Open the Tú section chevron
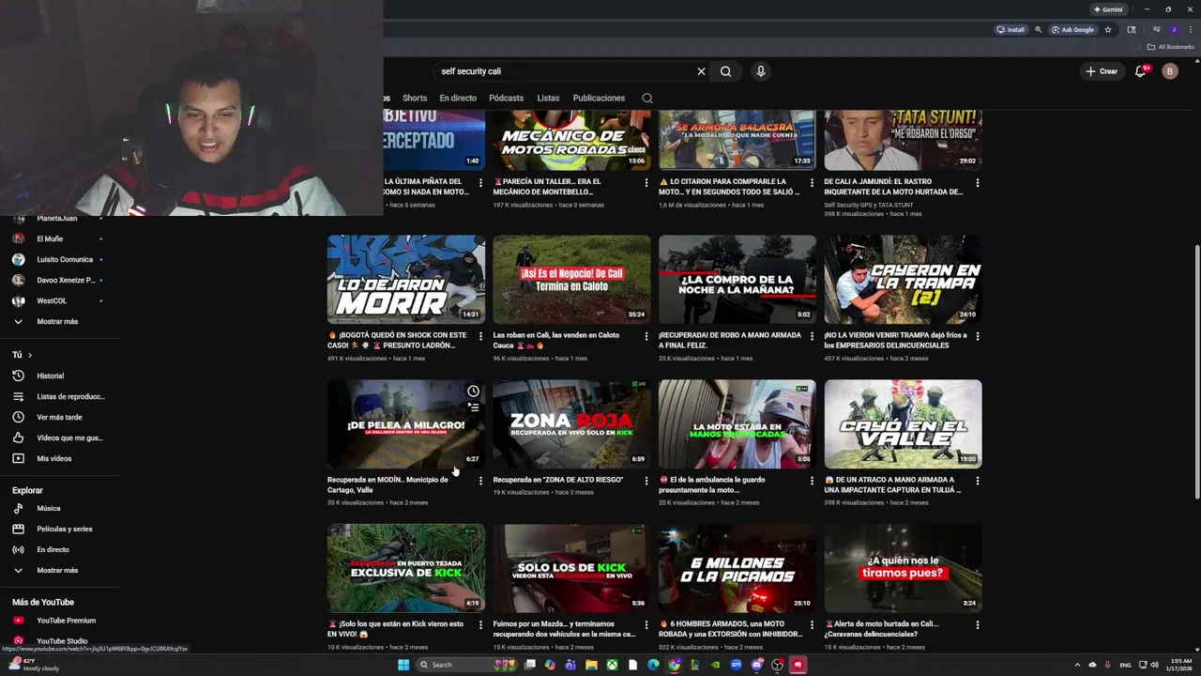This screenshot has height=676, width=1201. (29, 355)
